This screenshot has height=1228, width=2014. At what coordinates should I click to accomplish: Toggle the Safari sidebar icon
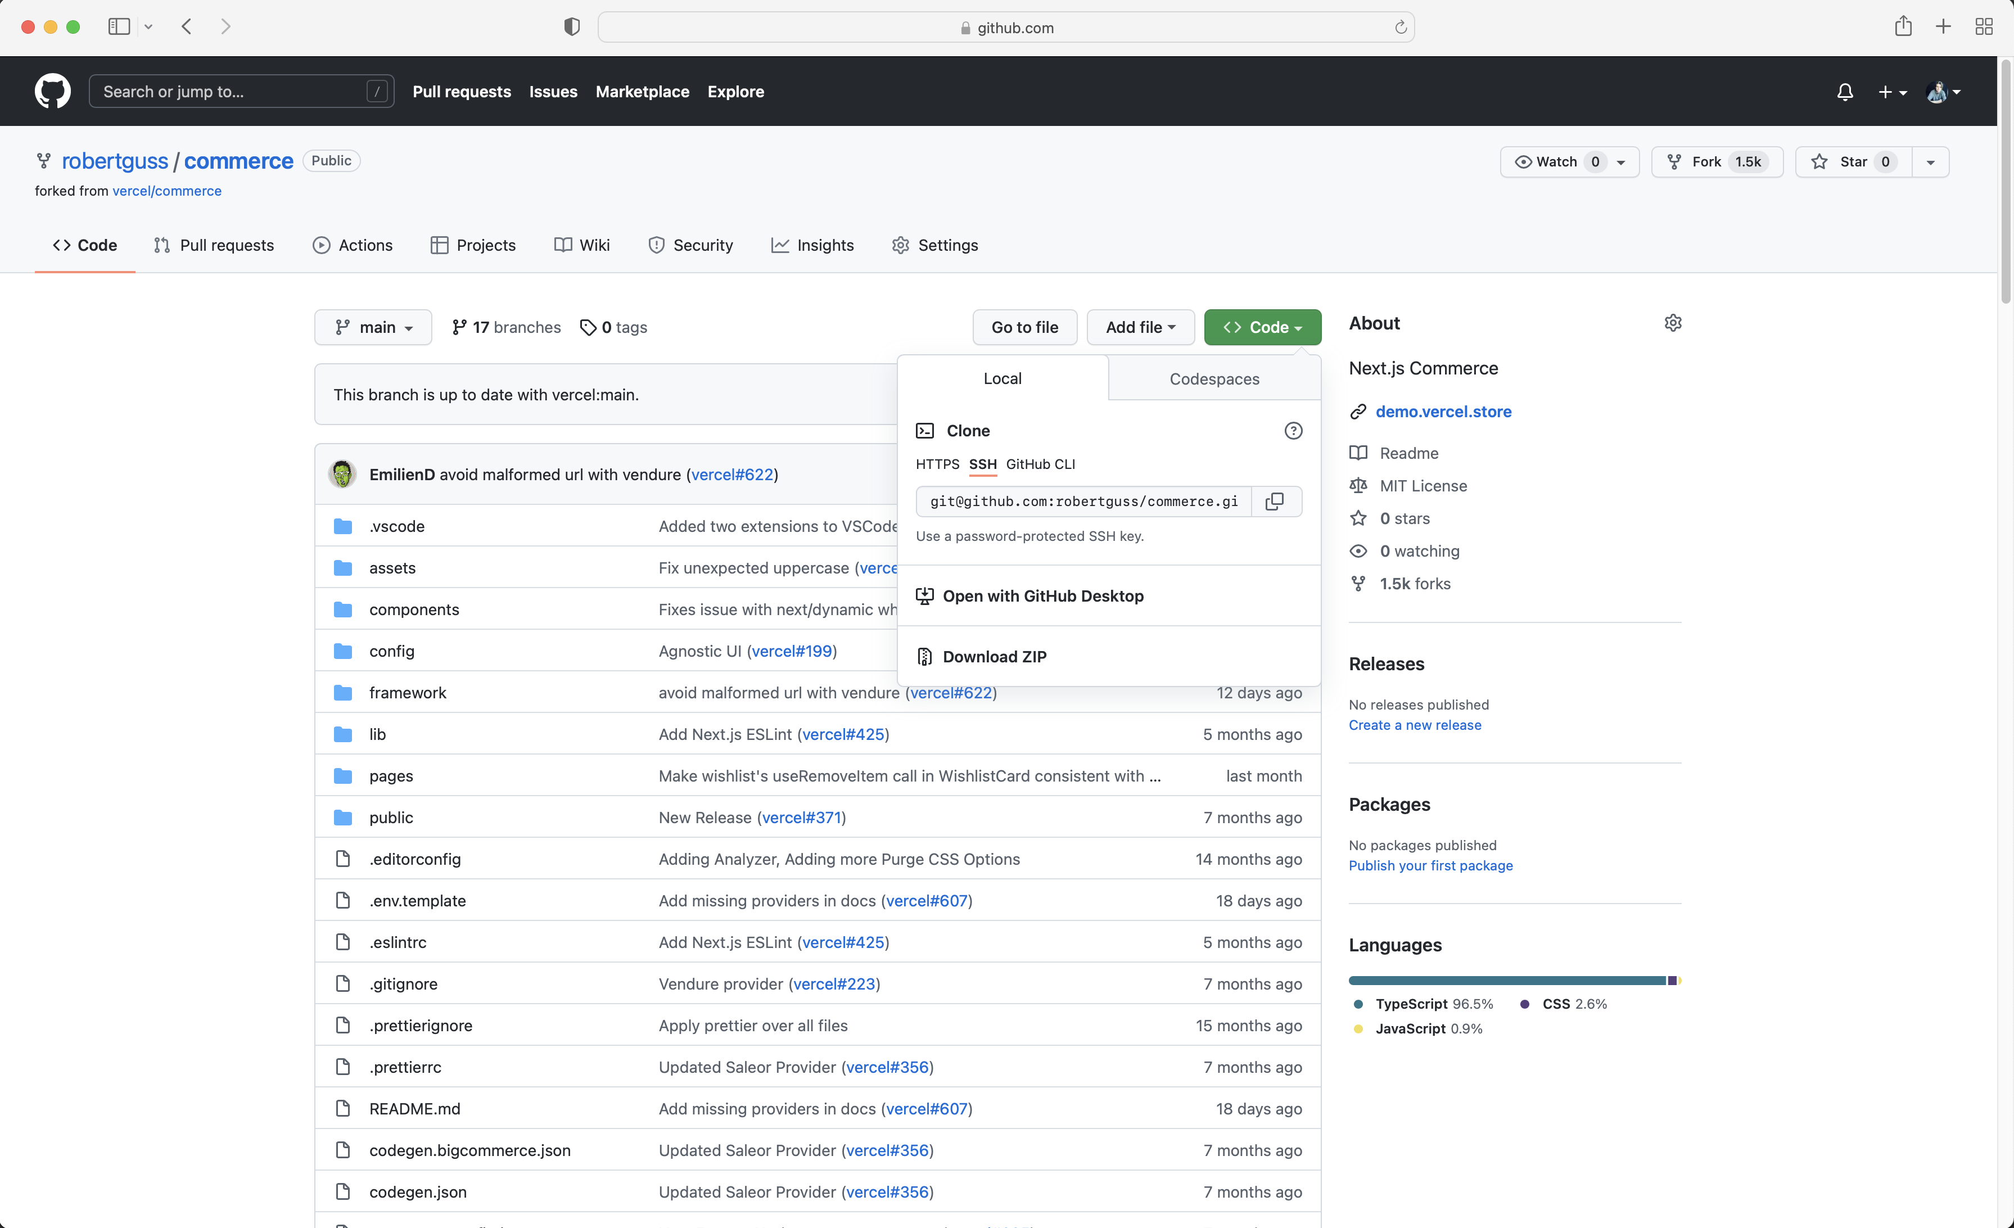tap(119, 26)
